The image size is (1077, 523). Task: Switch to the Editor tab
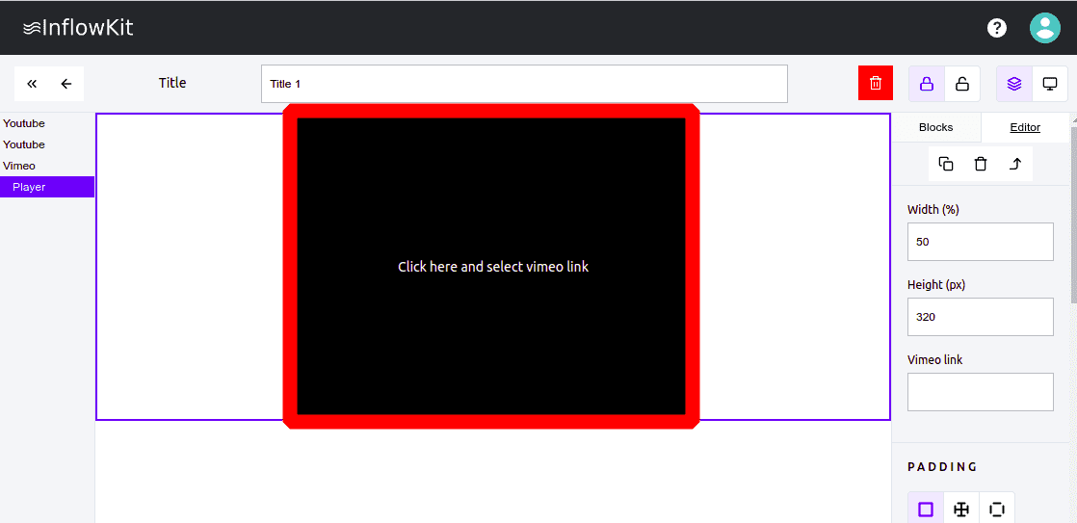[x=1024, y=127]
